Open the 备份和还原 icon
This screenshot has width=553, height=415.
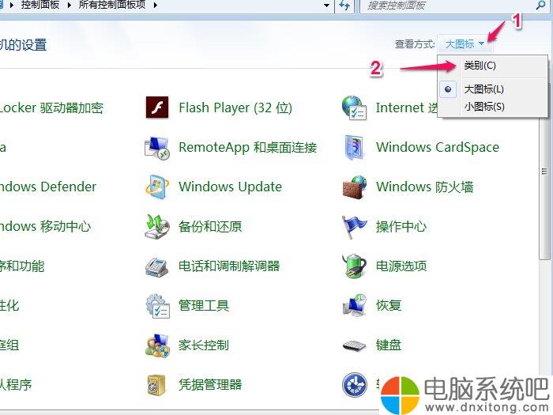[x=157, y=227]
